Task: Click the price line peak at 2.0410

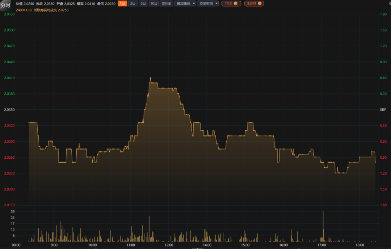Action: pyautogui.click(x=150, y=78)
